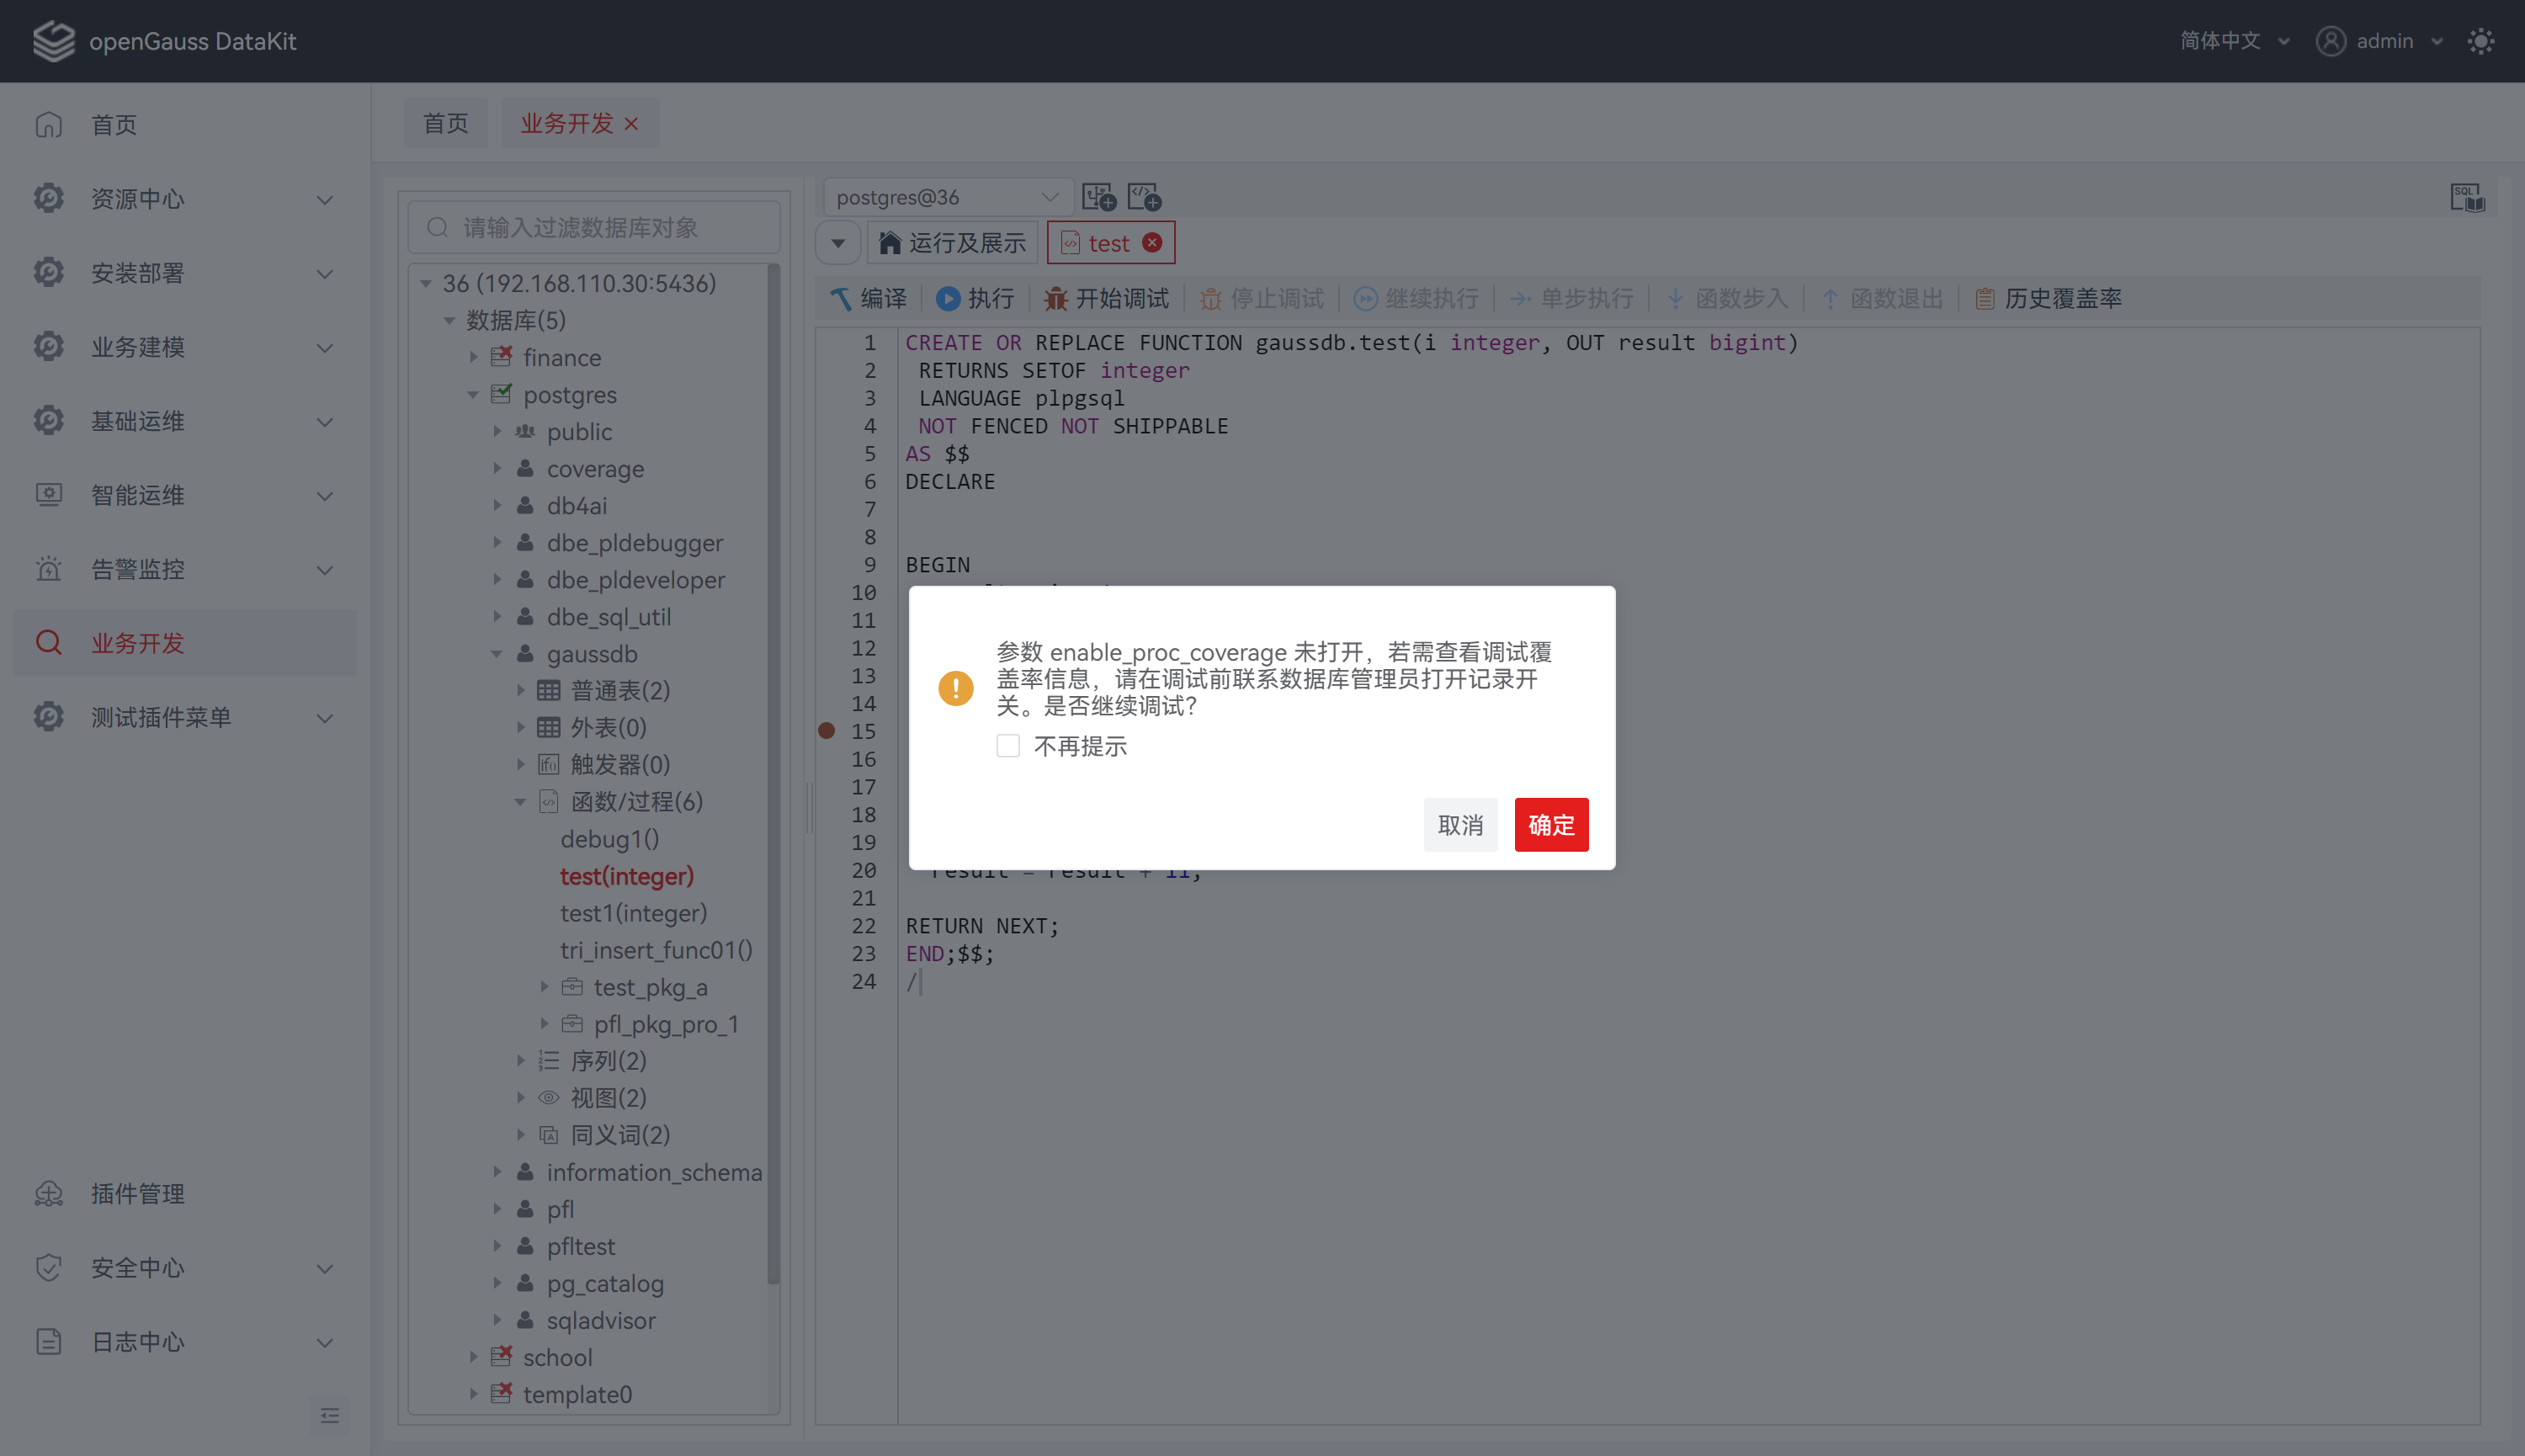Image resolution: width=2525 pixels, height=1456 pixels.
Task: Select the 运行及展示 tab
Action: coord(953,243)
